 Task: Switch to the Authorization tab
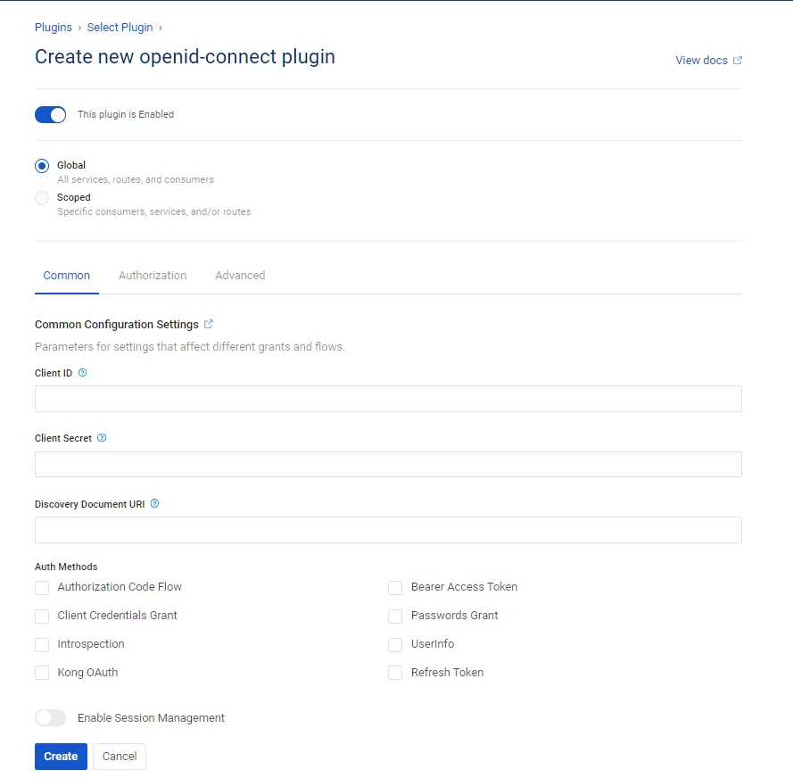[153, 275]
